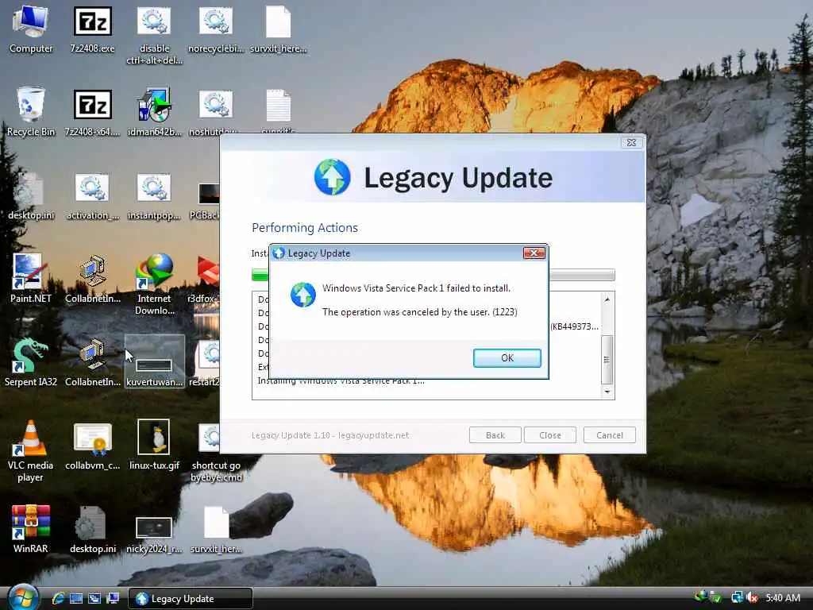Open Internet Download Manager shortcut
The image size is (813, 610).
(x=155, y=284)
